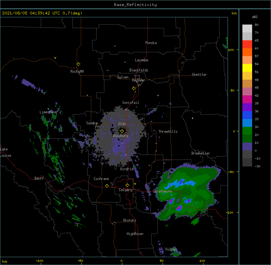This screenshot has height=265, width=271.
Task: Click the Drumheller label
Action: [201, 153]
